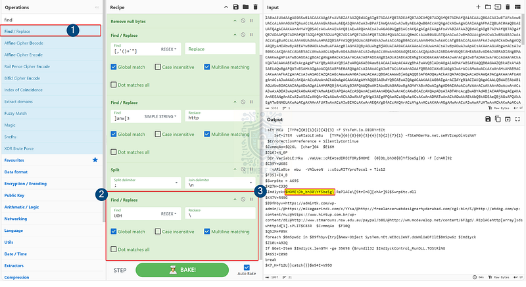Screen dimensions: 526x287
Task: Expand the Networking category
Action: pos(52,219)
